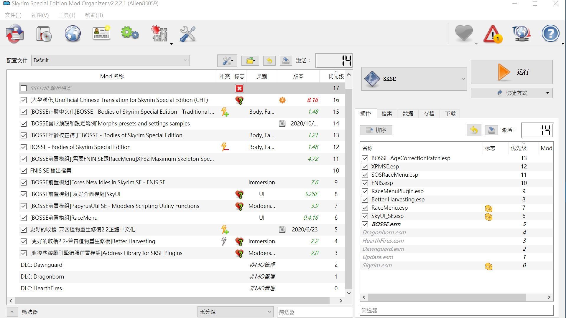Toggle the [BOSSE前置模組]RaceMenu mod checkbox

point(24,218)
